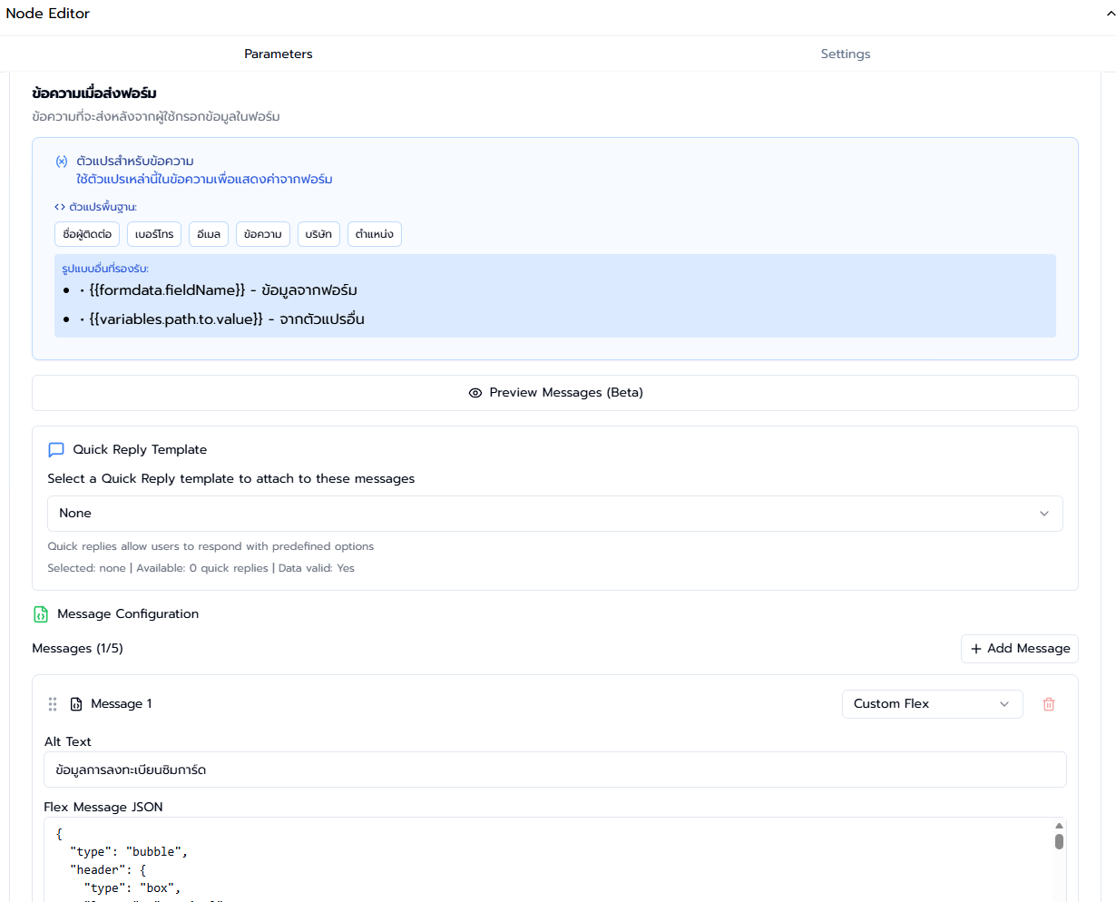The height and width of the screenshot is (902, 1116).
Task: Click the Add Message button
Action: click(1019, 648)
